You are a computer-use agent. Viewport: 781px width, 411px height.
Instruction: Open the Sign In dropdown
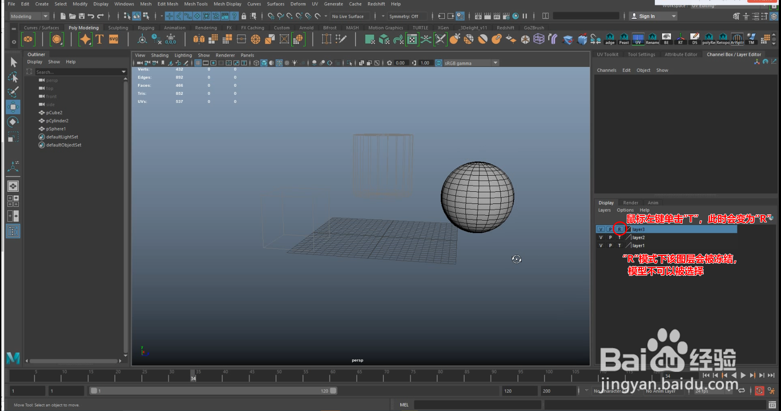(x=653, y=16)
